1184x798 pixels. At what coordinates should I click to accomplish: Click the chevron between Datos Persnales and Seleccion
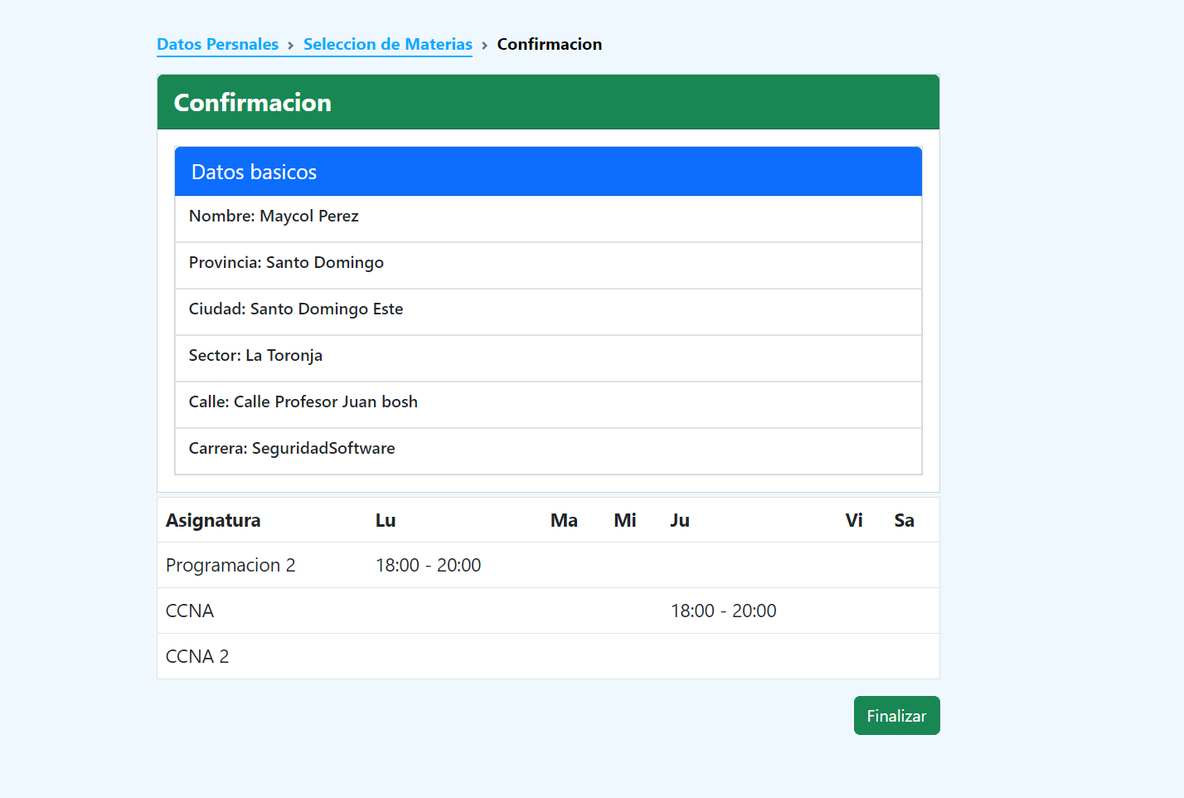(x=290, y=44)
